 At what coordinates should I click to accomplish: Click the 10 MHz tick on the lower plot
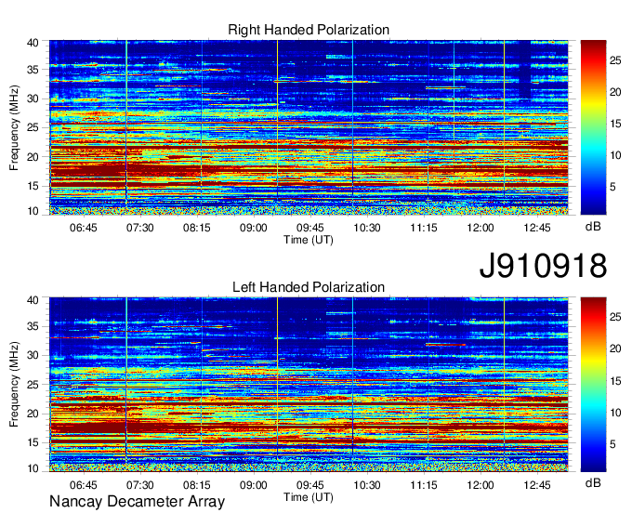[x=33, y=467]
